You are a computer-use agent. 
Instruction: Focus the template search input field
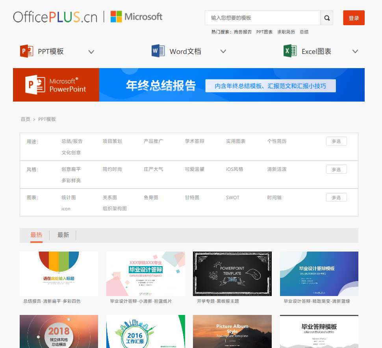[263, 18]
